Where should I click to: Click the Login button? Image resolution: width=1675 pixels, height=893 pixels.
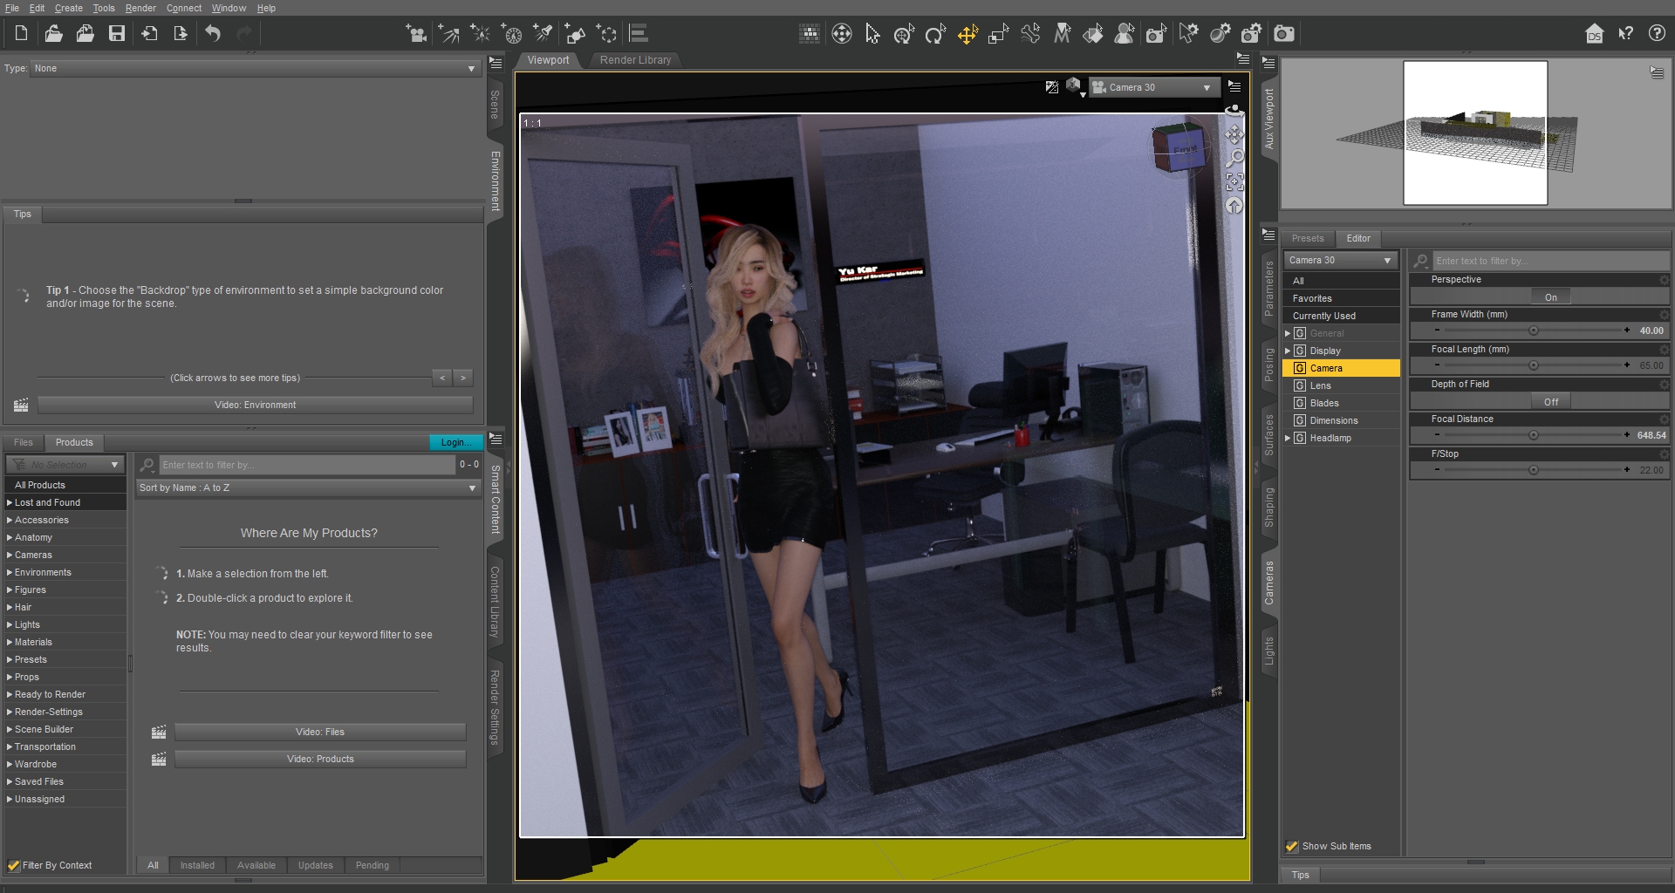tap(455, 442)
